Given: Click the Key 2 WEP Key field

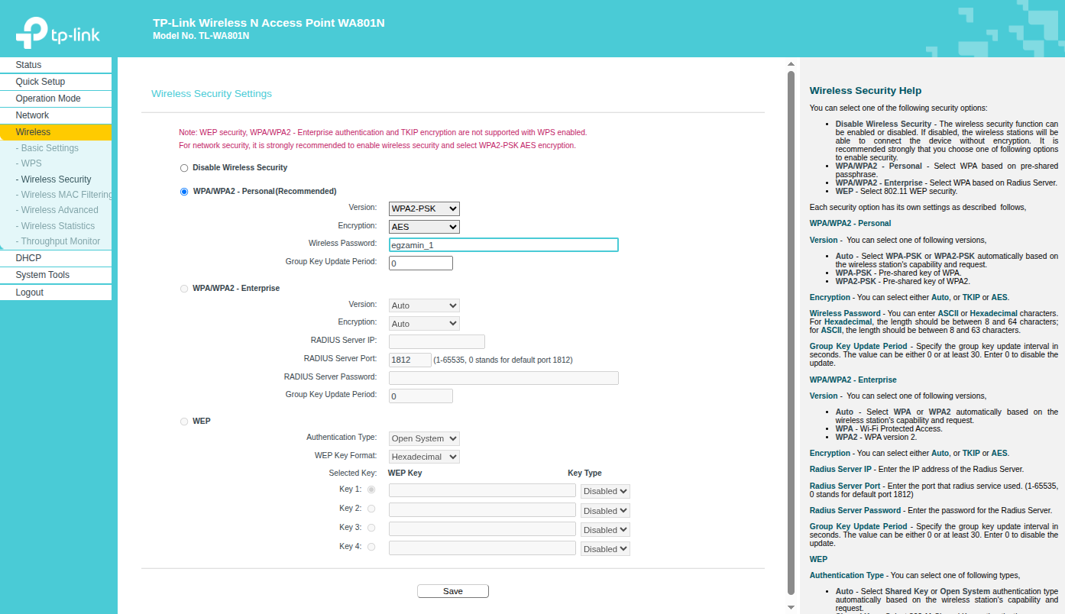Looking at the screenshot, I should point(482,509).
